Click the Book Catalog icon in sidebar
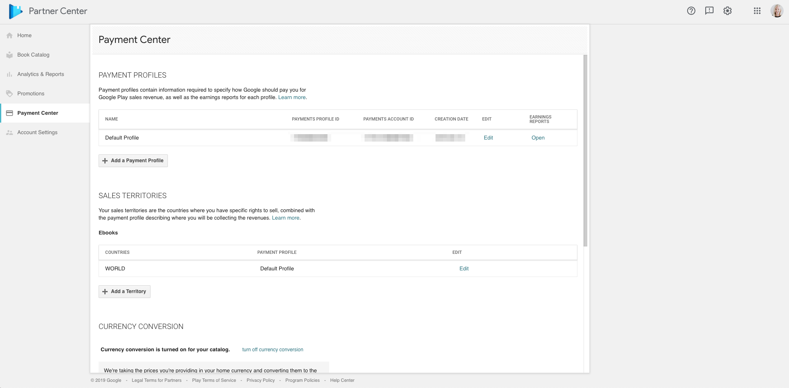 pyautogui.click(x=9, y=55)
